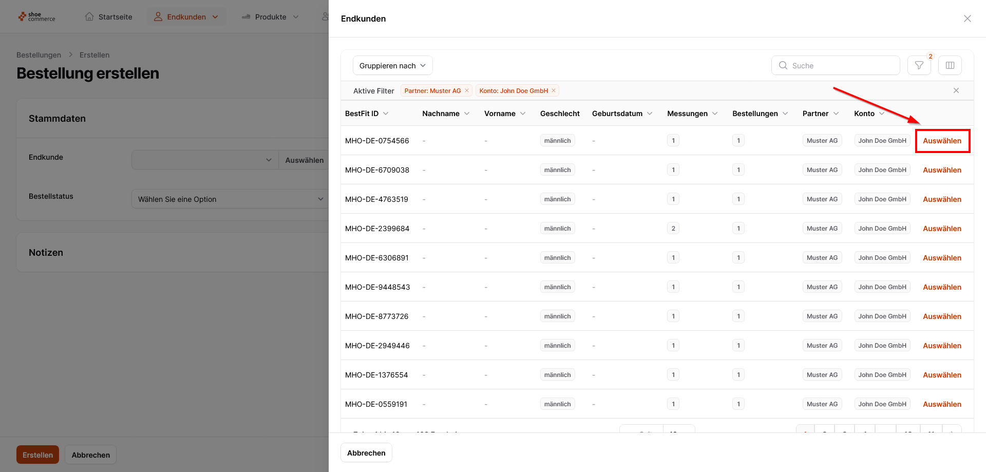Open the Bestellstatus option dropdown
Viewport: 986px width, 472px height.
click(x=230, y=199)
